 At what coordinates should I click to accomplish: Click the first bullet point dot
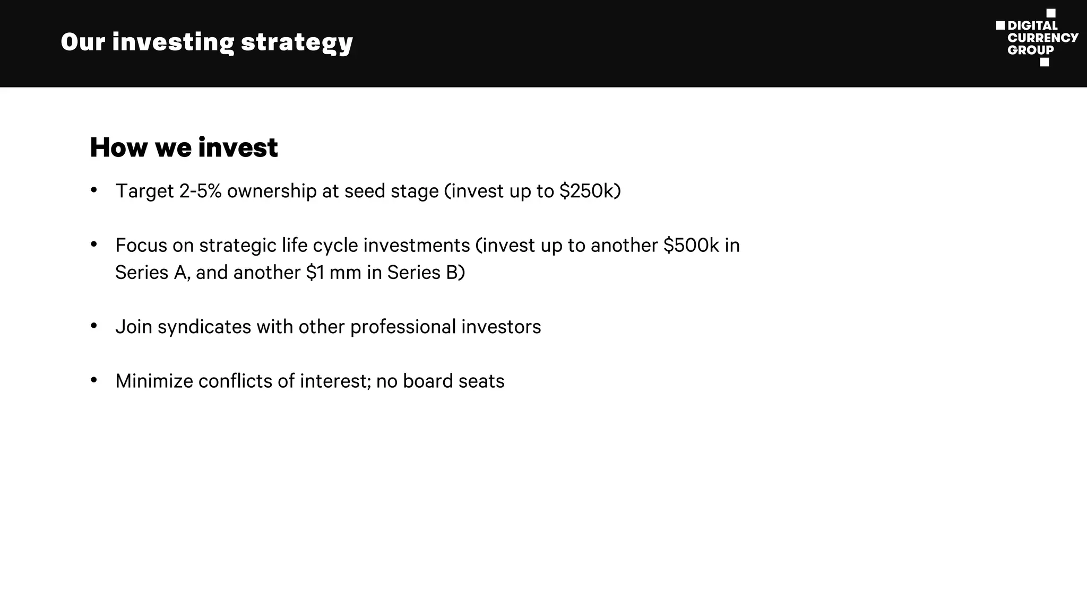coord(94,190)
